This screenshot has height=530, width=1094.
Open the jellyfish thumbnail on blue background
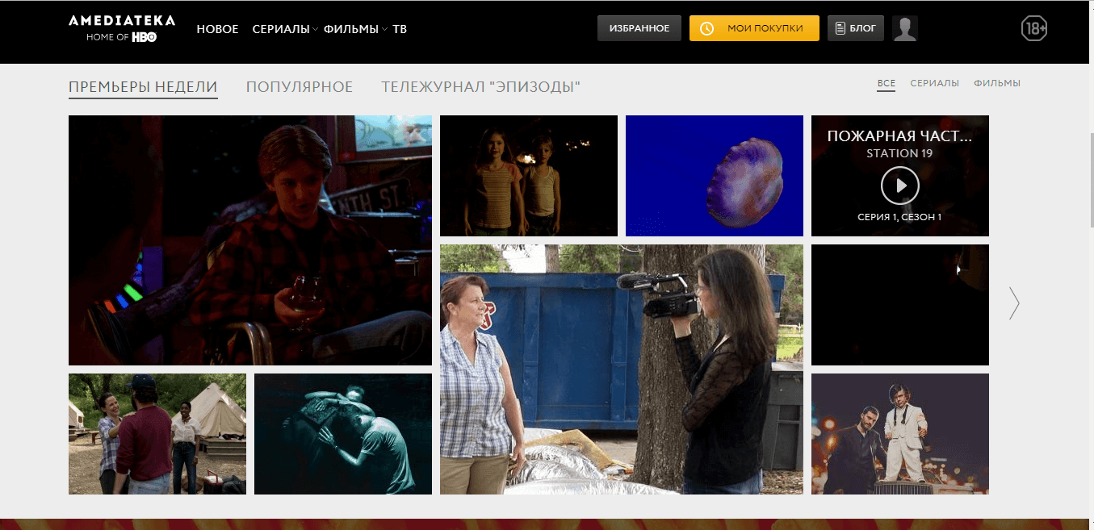point(714,176)
